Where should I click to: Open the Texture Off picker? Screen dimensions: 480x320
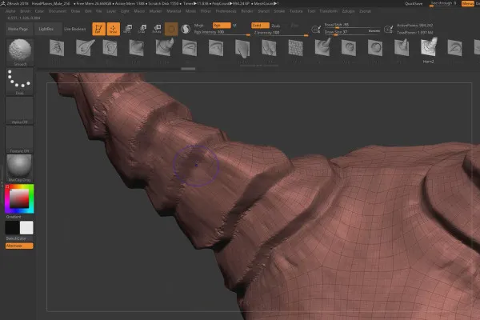coord(19,139)
